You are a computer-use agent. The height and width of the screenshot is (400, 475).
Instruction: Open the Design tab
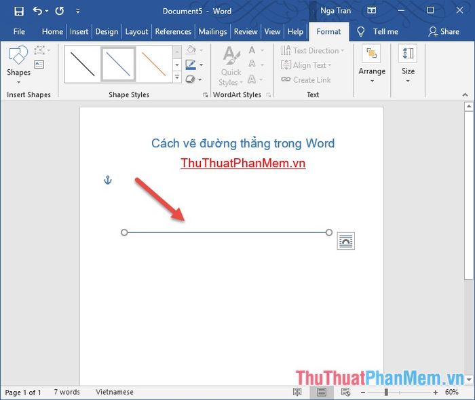107,31
